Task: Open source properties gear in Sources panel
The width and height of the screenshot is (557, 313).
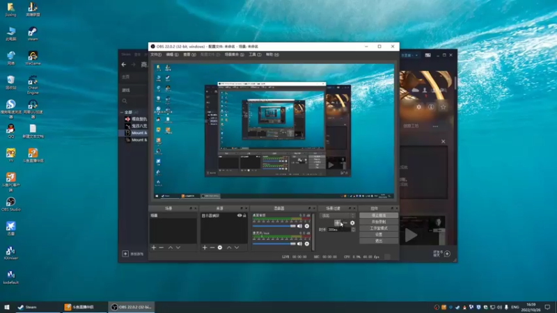Action: pyautogui.click(x=220, y=248)
